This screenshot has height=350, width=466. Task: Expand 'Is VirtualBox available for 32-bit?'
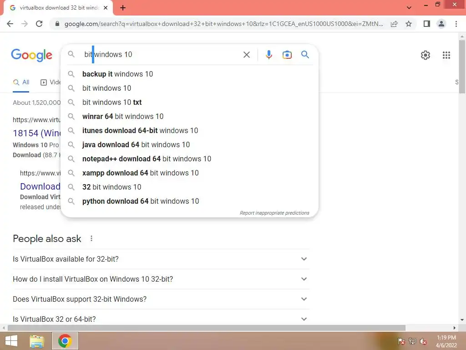click(x=161, y=259)
